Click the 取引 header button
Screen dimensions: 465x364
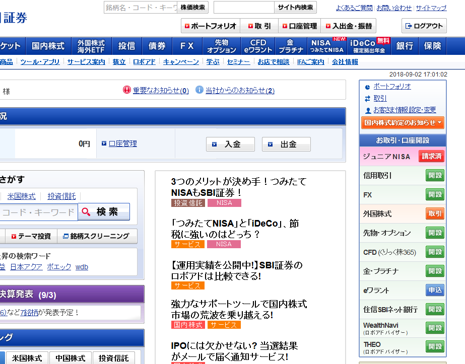click(x=259, y=26)
